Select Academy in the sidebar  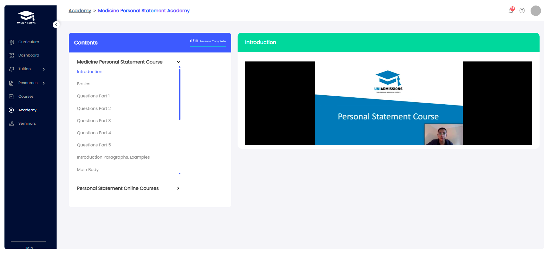[27, 110]
